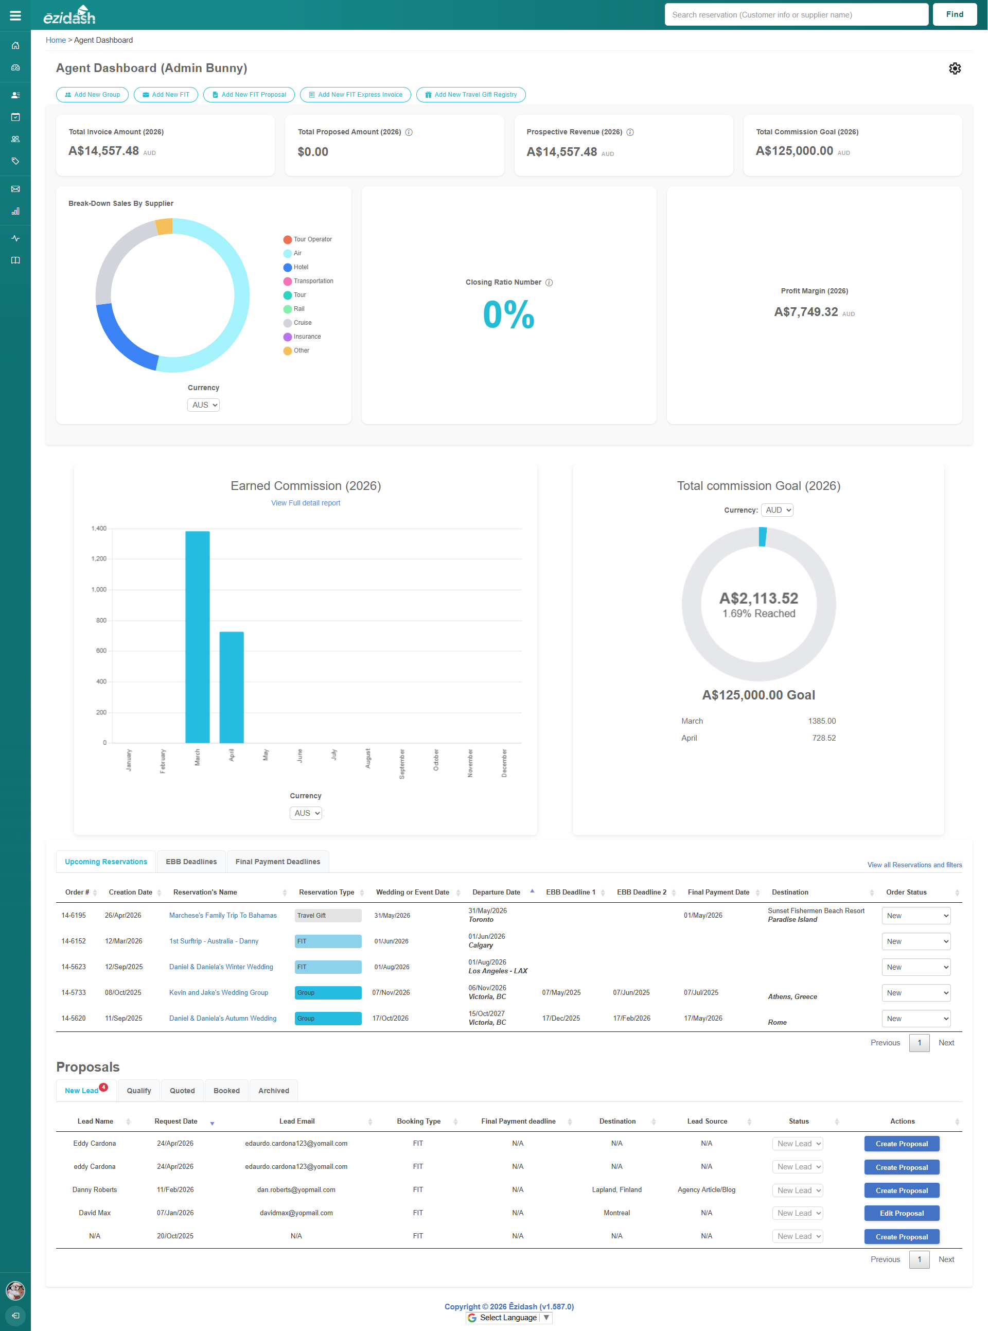The image size is (988, 1331).
Task: Sort proposals by the Lead Name arrows
Action: pos(128,1122)
